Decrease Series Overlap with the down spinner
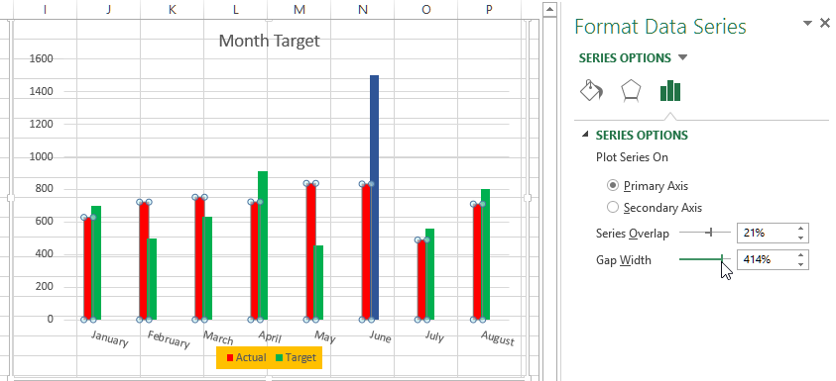This screenshot has height=381, width=836. (x=801, y=238)
